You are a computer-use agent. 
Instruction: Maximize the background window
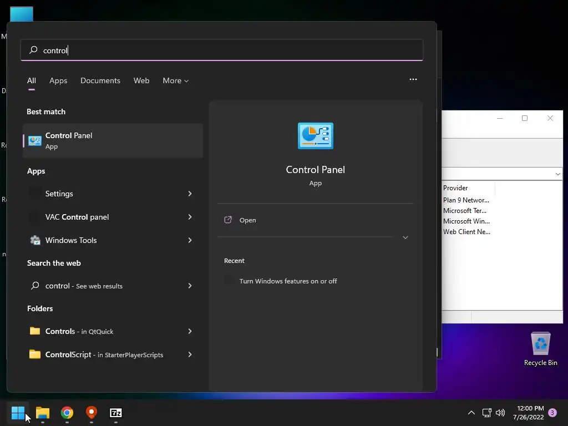525,118
